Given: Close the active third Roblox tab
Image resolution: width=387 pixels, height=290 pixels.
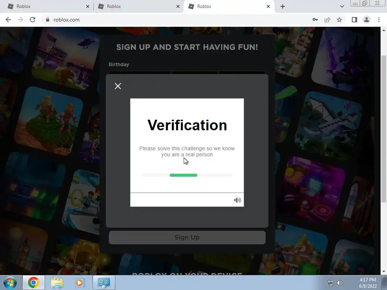Looking at the screenshot, I should pos(268,6).
